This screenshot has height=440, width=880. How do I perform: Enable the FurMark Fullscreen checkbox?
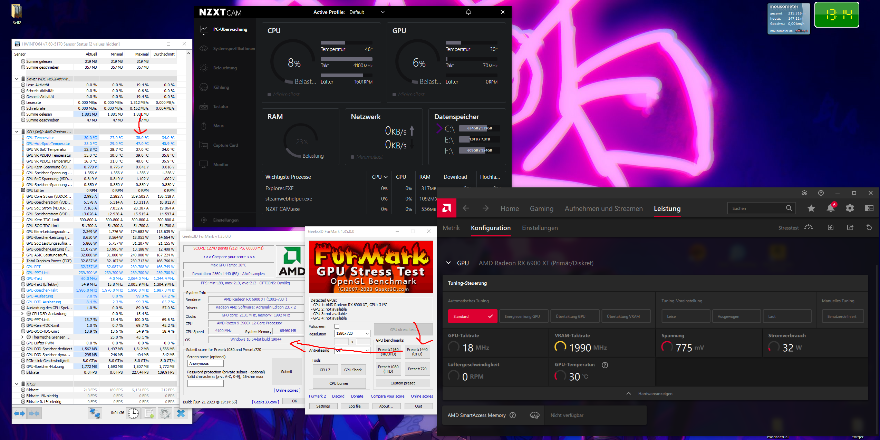[x=337, y=326]
